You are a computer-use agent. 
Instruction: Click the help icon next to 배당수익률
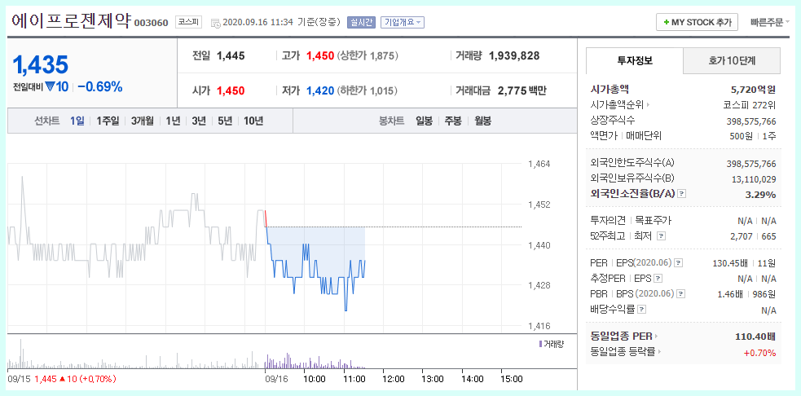click(x=641, y=309)
